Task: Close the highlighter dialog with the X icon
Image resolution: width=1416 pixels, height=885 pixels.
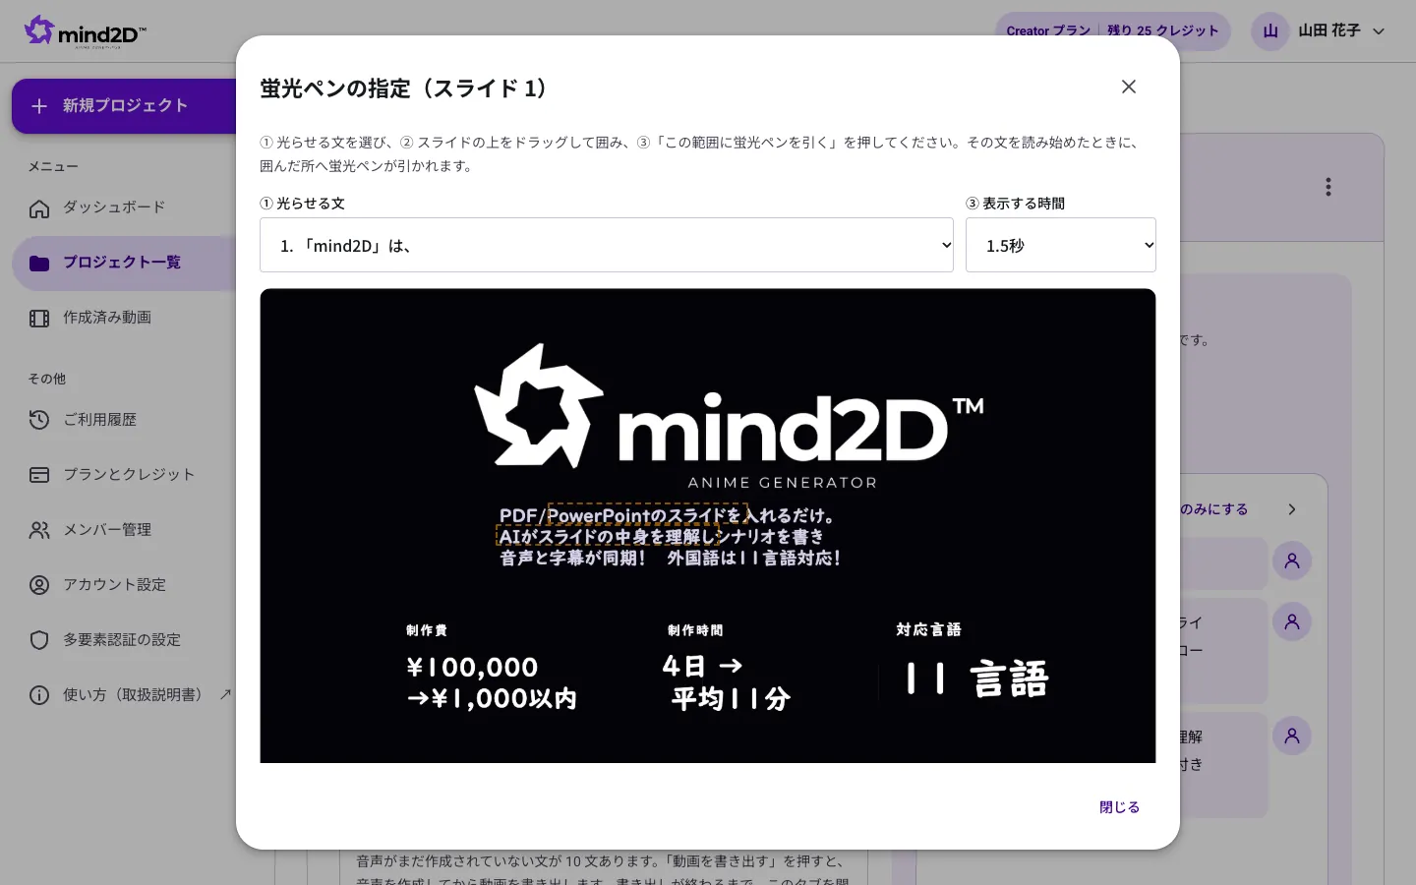Action: (x=1129, y=87)
